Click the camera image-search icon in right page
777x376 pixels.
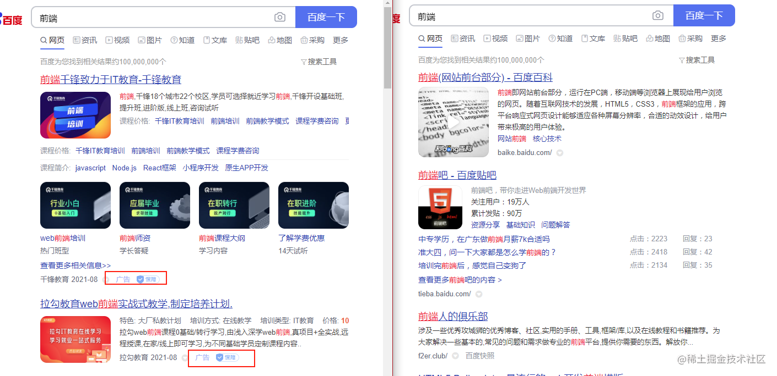point(658,16)
